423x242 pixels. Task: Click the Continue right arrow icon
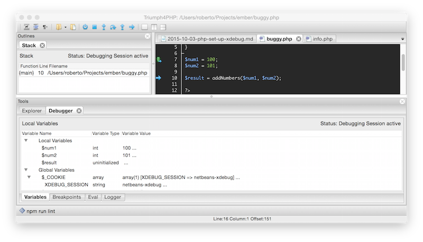click(131, 27)
